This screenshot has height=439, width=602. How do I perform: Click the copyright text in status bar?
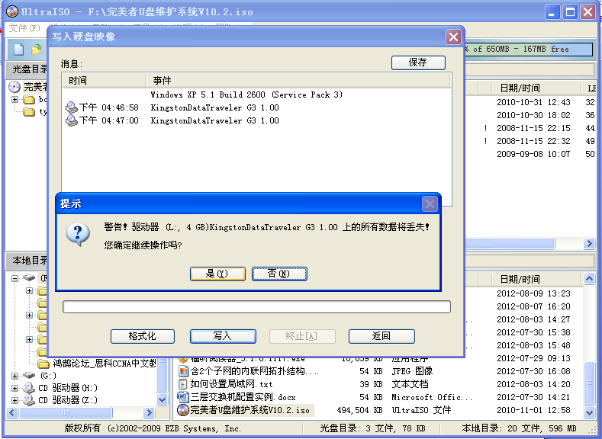(x=153, y=428)
